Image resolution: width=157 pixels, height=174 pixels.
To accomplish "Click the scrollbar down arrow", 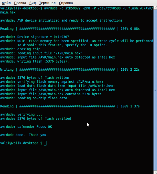I will pyautogui.click(x=155, y=172).
